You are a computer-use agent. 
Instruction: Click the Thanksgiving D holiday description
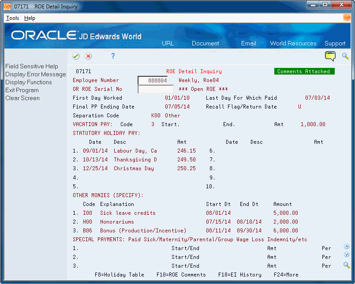(x=135, y=160)
